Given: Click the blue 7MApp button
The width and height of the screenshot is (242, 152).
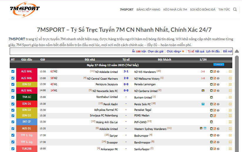Looking at the screenshot, I should pyautogui.click(x=218, y=64).
